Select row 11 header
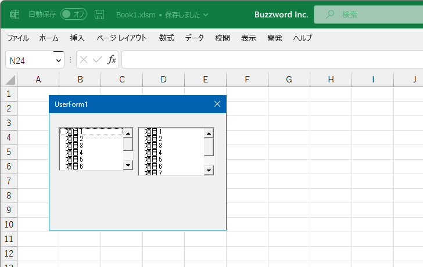This screenshot has width=423, height=267. 9,239
